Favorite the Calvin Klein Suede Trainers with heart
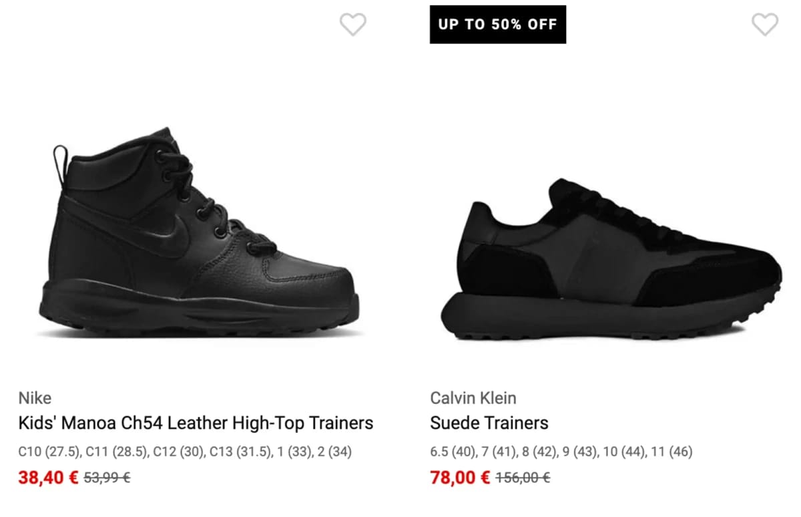The height and width of the screenshot is (517, 801). 765,25
